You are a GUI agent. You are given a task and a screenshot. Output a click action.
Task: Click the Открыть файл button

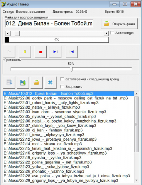pyautogui.click(x=119, y=24)
